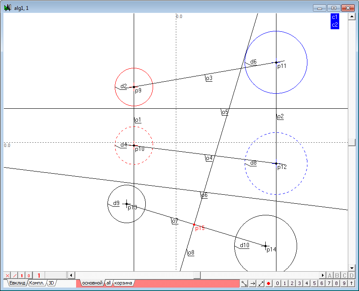Image resolution: width=359 pixels, height=291 pixels.
Task: Select the right arrow tool icon
Action: point(252,283)
